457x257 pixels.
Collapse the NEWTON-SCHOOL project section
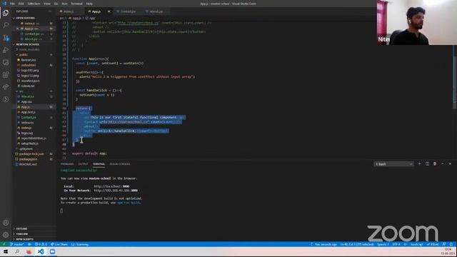(x=26, y=44)
